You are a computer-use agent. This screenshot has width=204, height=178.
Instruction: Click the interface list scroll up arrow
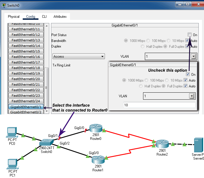(47, 26)
